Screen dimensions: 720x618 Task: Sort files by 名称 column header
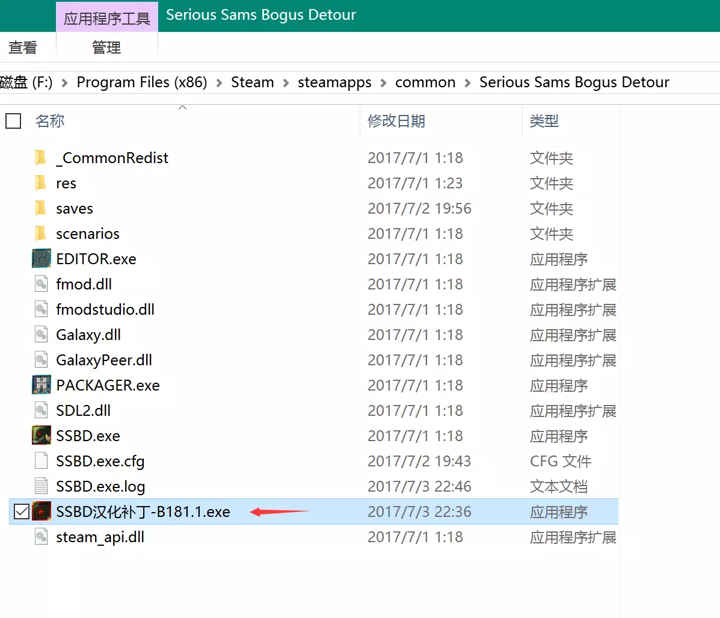click(49, 121)
